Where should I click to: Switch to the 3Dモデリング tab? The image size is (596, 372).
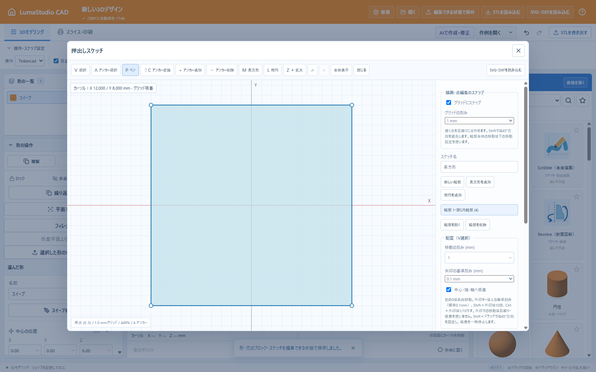click(x=28, y=32)
